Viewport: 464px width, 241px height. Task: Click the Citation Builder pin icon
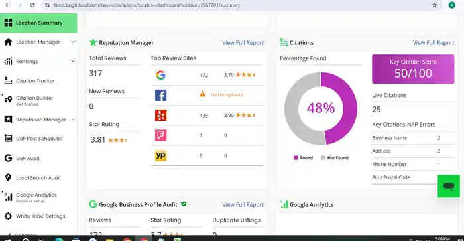coord(8,100)
